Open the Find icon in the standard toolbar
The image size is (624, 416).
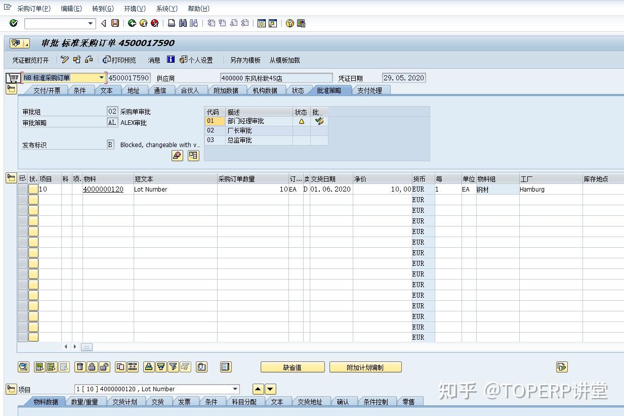coord(183,23)
